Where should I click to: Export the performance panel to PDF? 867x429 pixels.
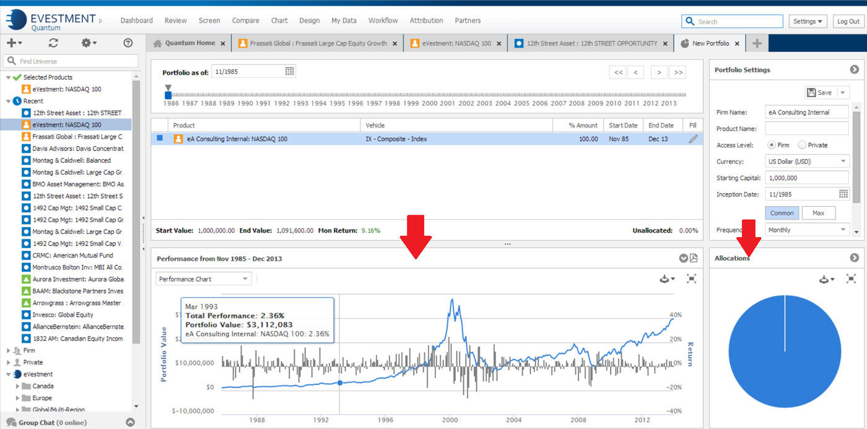tap(694, 258)
